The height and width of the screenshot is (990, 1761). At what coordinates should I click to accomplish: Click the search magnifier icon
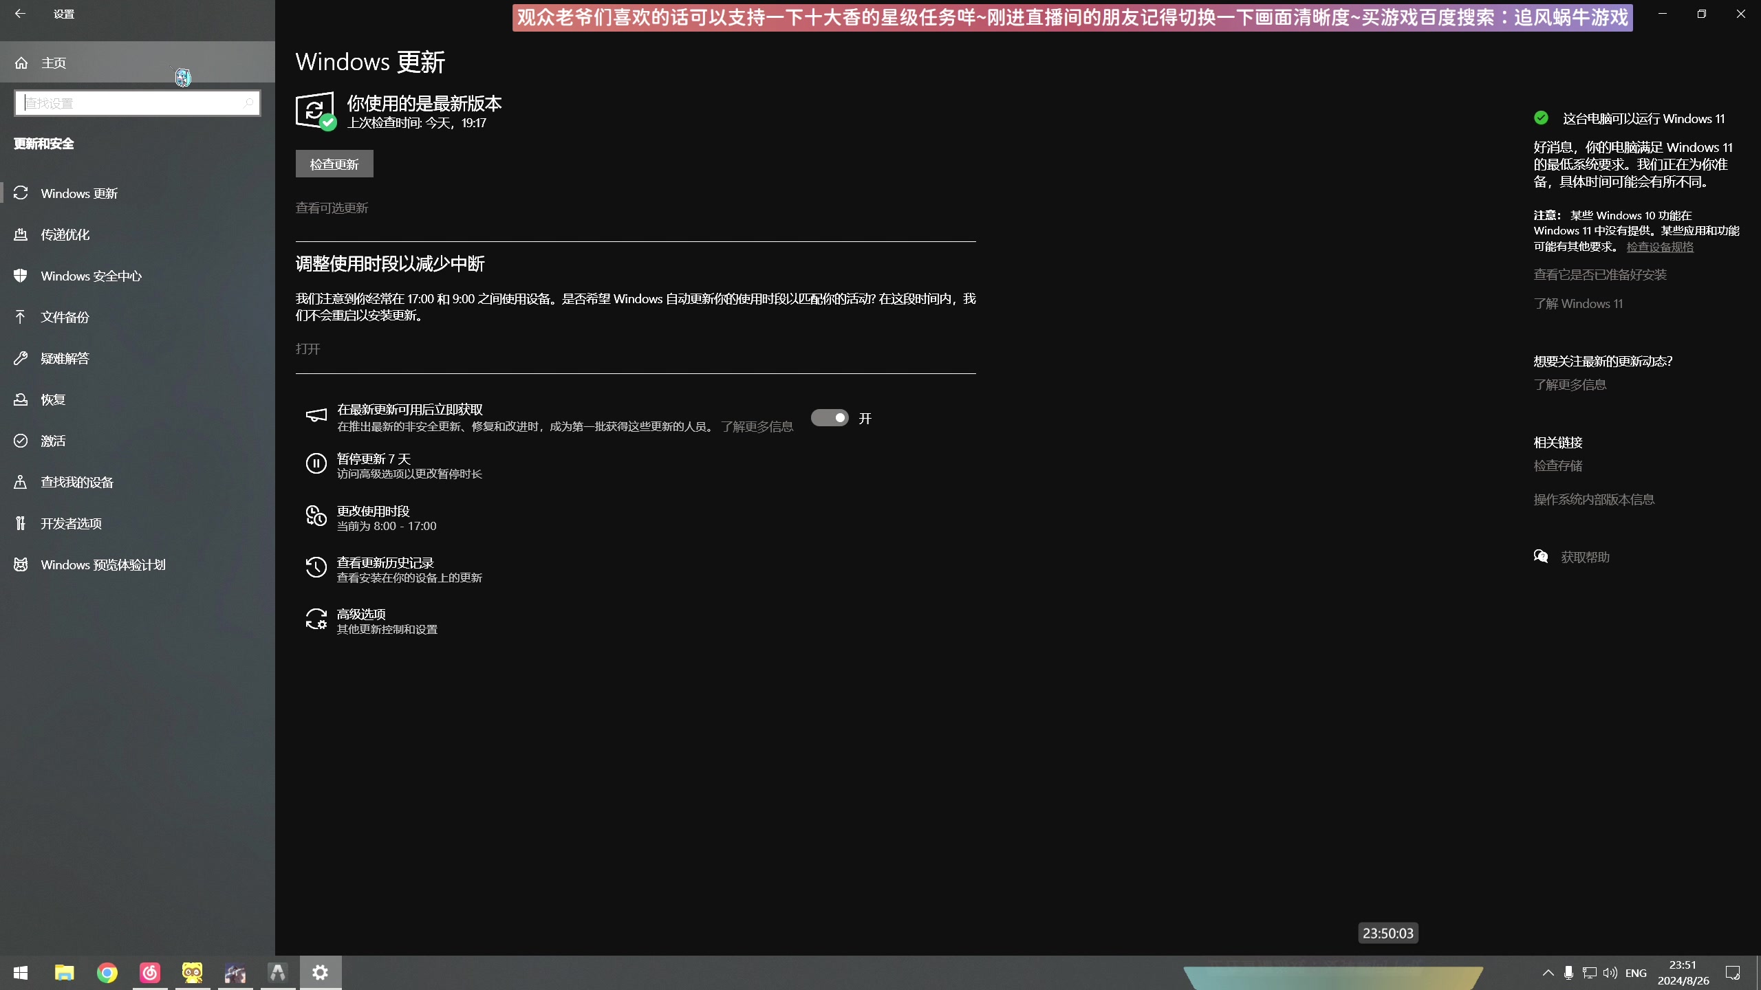click(x=248, y=103)
